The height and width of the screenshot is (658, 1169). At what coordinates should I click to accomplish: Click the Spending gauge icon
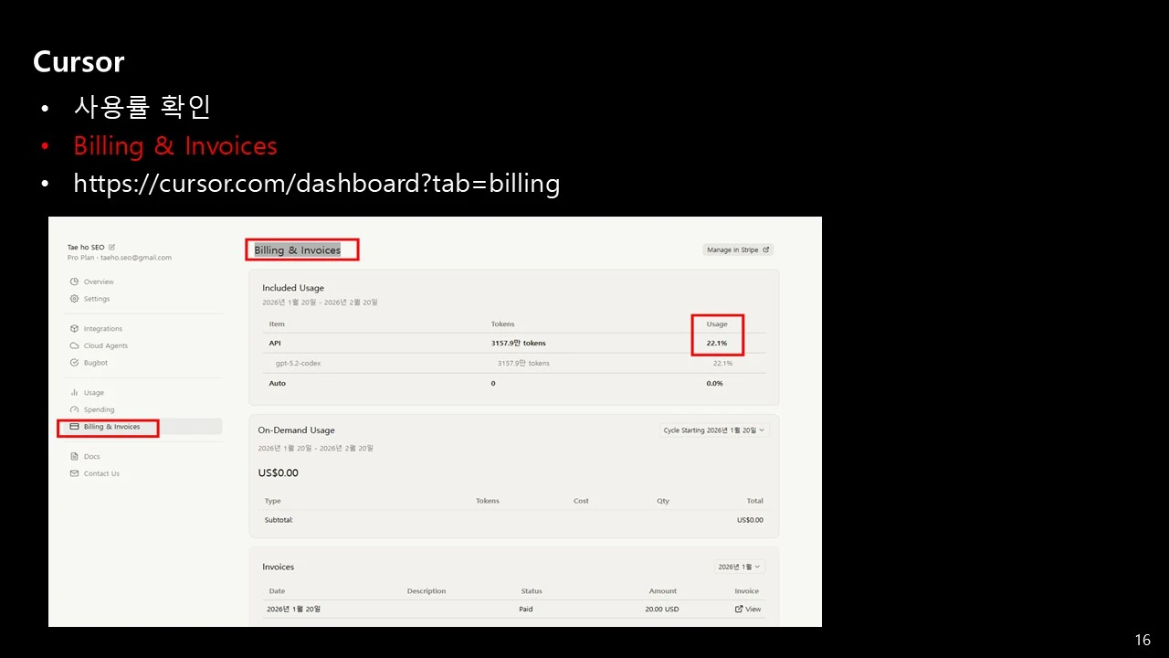coord(74,409)
